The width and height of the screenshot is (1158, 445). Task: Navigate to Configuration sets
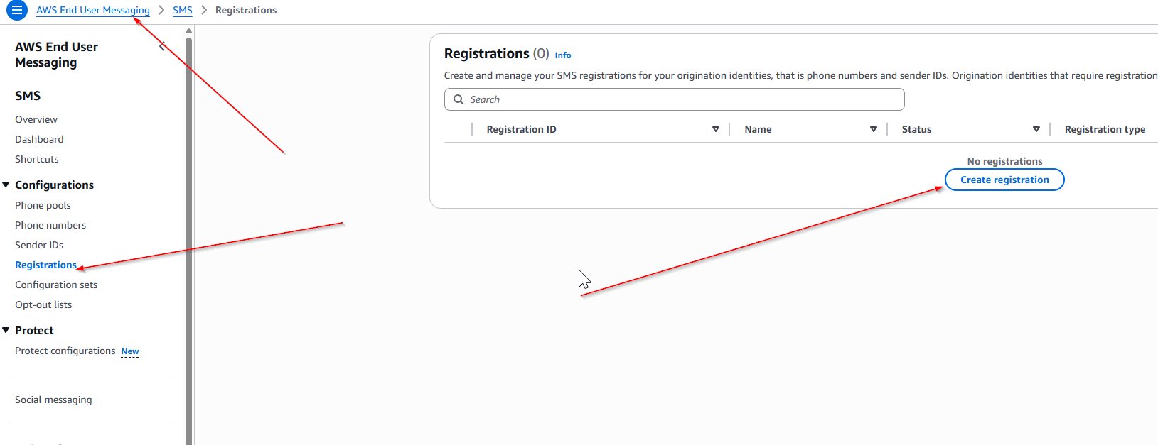tap(56, 285)
